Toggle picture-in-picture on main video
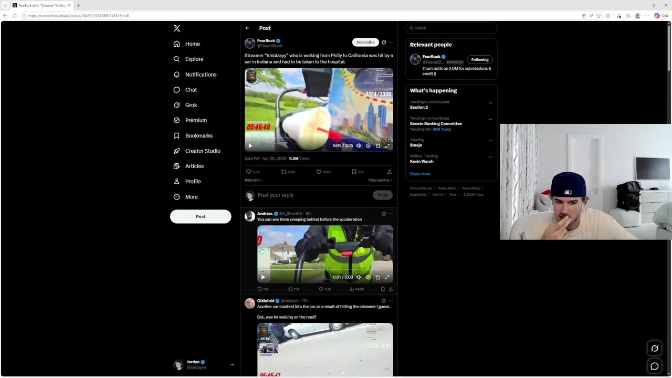The height and width of the screenshot is (378, 672). [377, 145]
